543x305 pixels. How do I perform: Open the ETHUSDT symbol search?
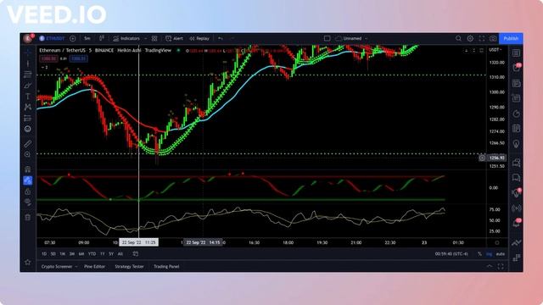pyautogui.click(x=52, y=38)
